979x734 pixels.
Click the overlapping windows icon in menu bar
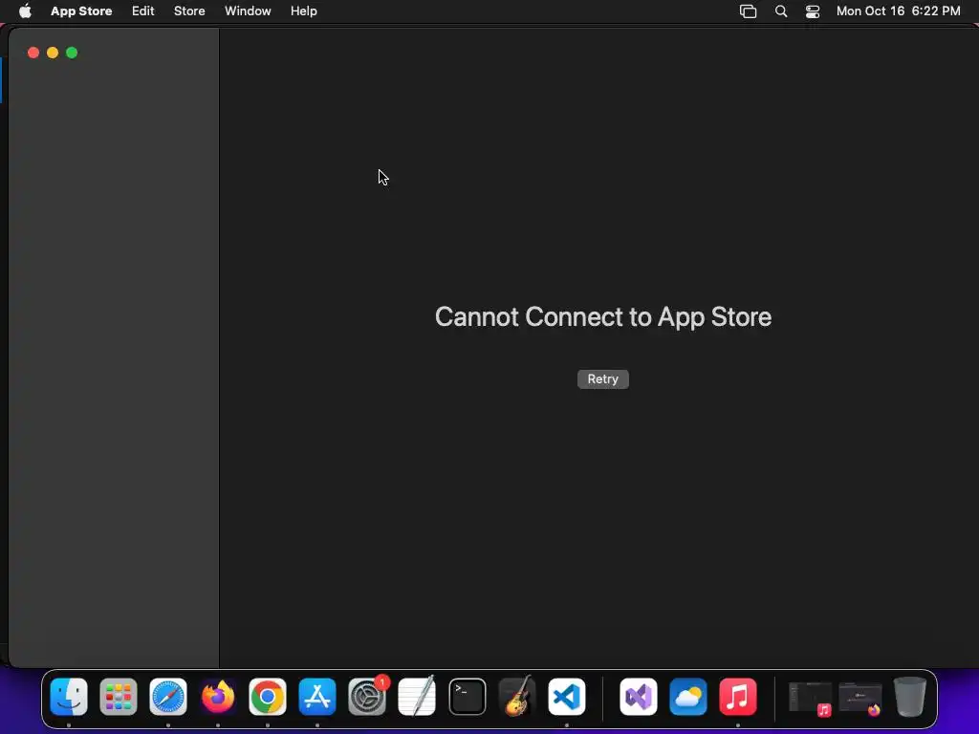click(748, 11)
